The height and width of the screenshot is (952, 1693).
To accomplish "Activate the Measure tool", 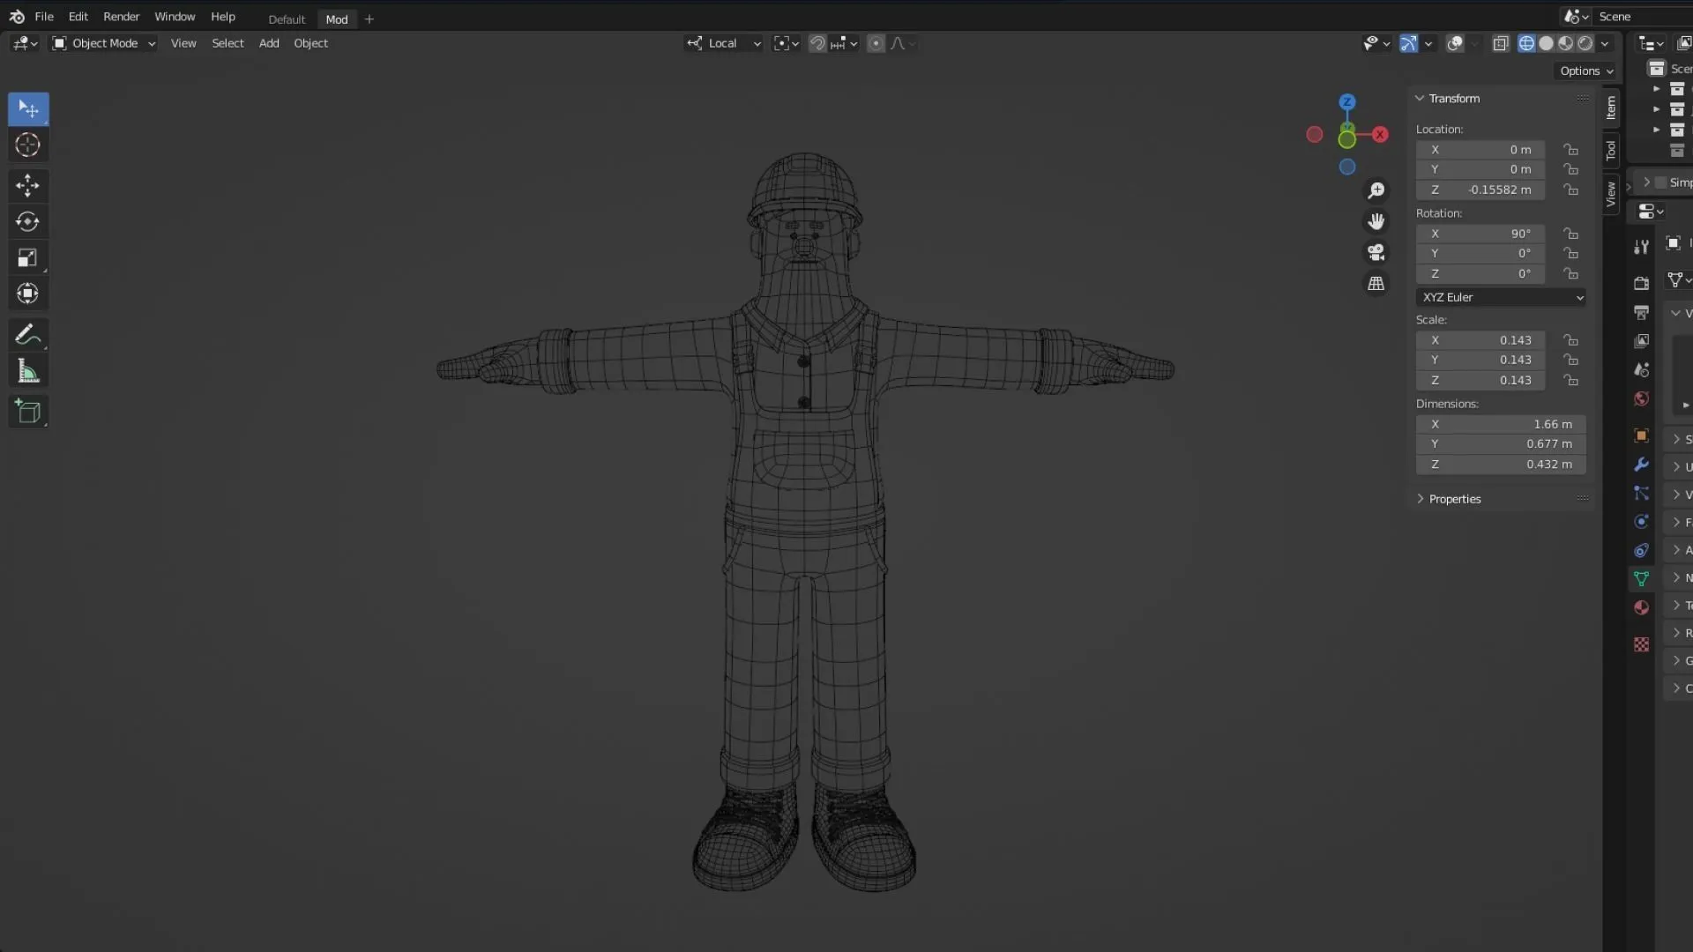I will tap(28, 370).
